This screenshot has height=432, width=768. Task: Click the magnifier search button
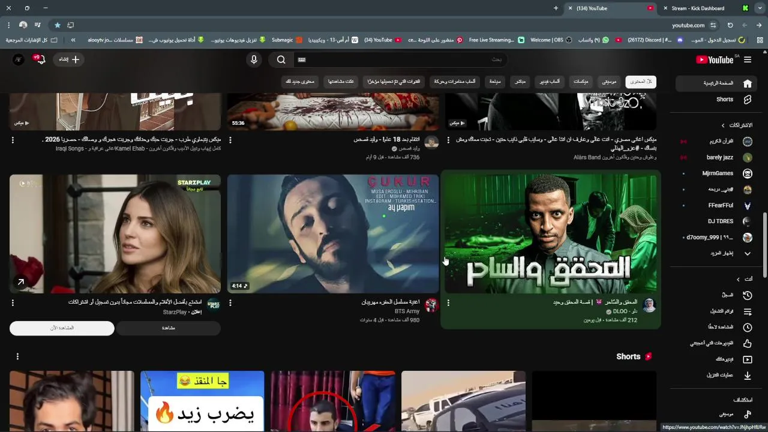click(281, 59)
